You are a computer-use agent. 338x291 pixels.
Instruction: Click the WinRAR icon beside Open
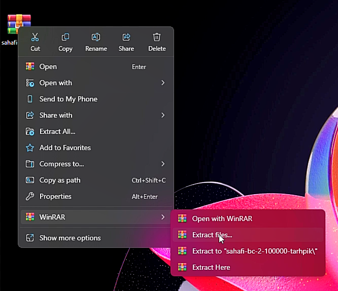[30, 66]
